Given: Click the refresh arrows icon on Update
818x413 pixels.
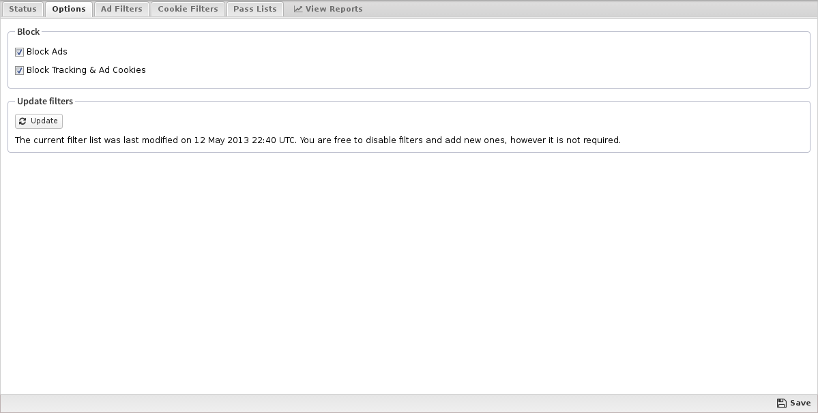Looking at the screenshot, I should click(23, 121).
